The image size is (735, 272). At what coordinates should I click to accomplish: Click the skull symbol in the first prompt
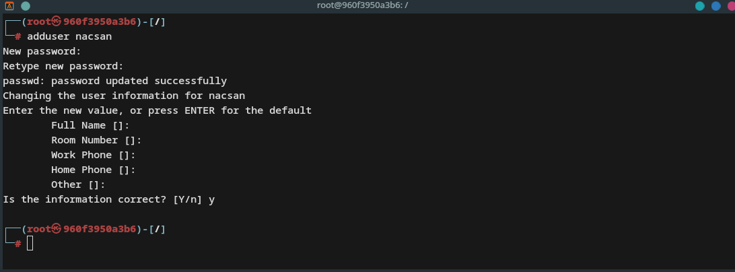pyautogui.click(x=57, y=22)
